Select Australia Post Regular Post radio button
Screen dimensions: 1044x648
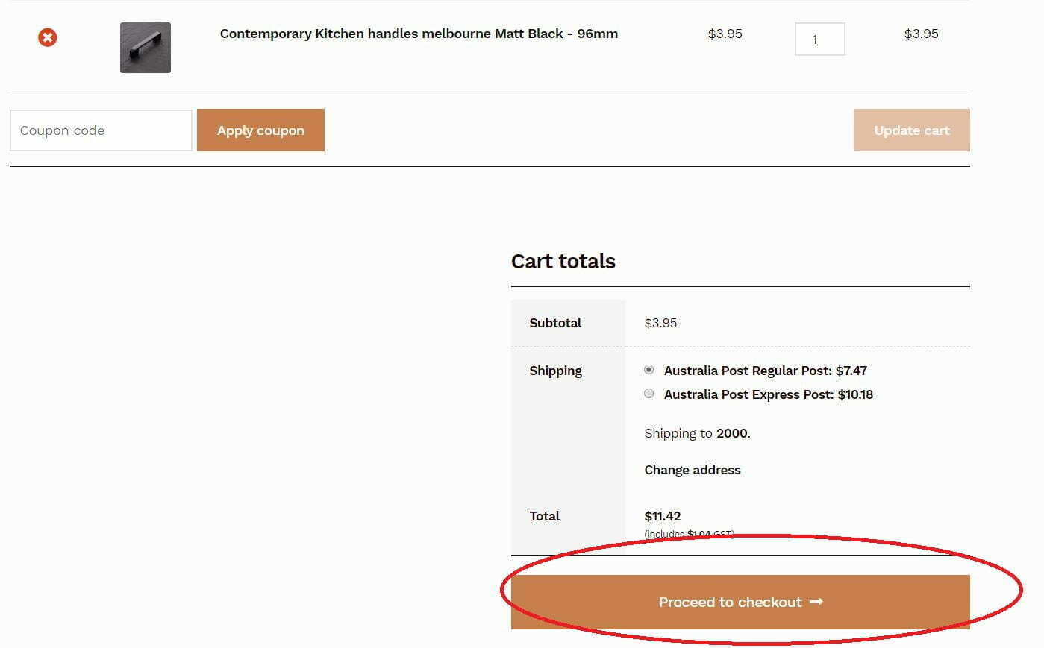tap(649, 370)
